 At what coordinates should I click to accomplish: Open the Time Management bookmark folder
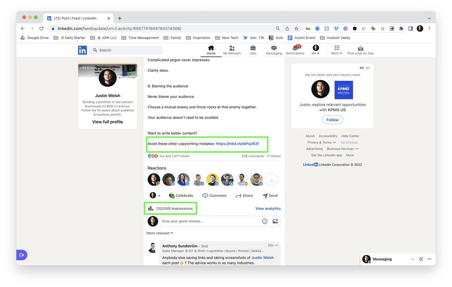click(x=140, y=38)
